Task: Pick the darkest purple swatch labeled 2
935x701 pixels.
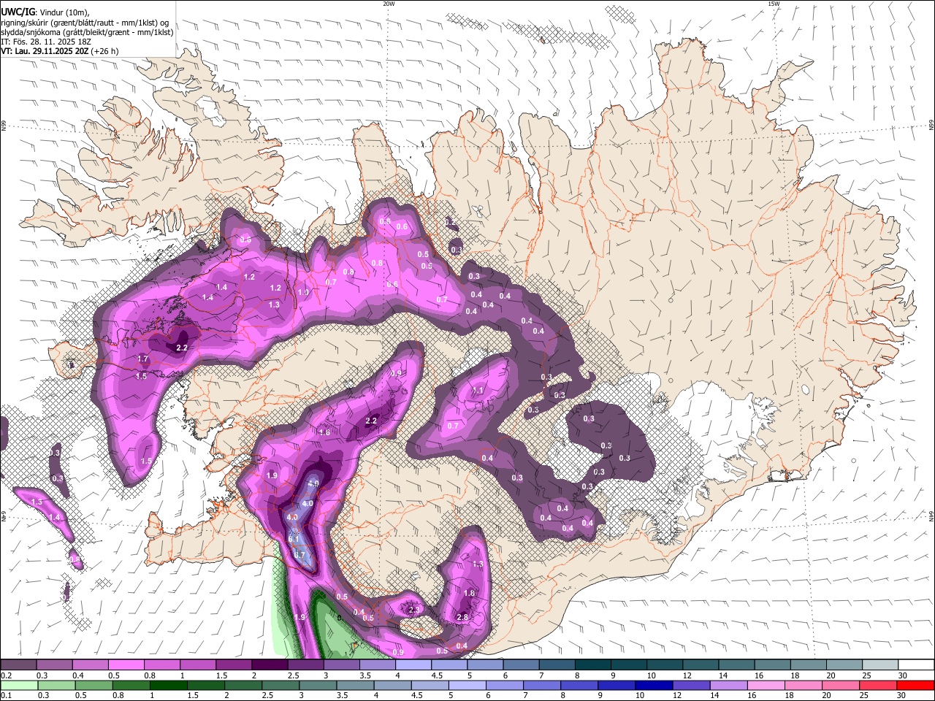Action: pyautogui.click(x=269, y=665)
